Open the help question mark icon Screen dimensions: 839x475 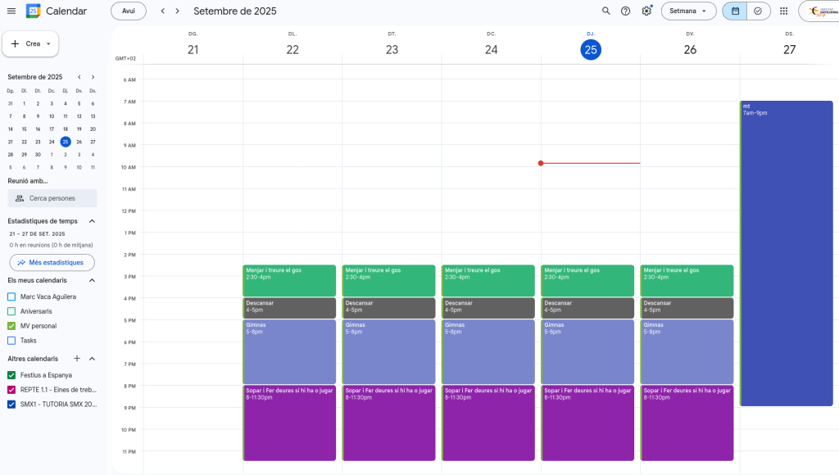(x=626, y=11)
